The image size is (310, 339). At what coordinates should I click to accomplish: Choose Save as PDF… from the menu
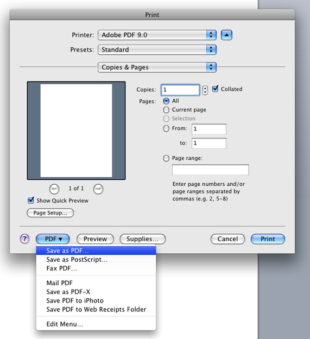[x=96, y=251]
